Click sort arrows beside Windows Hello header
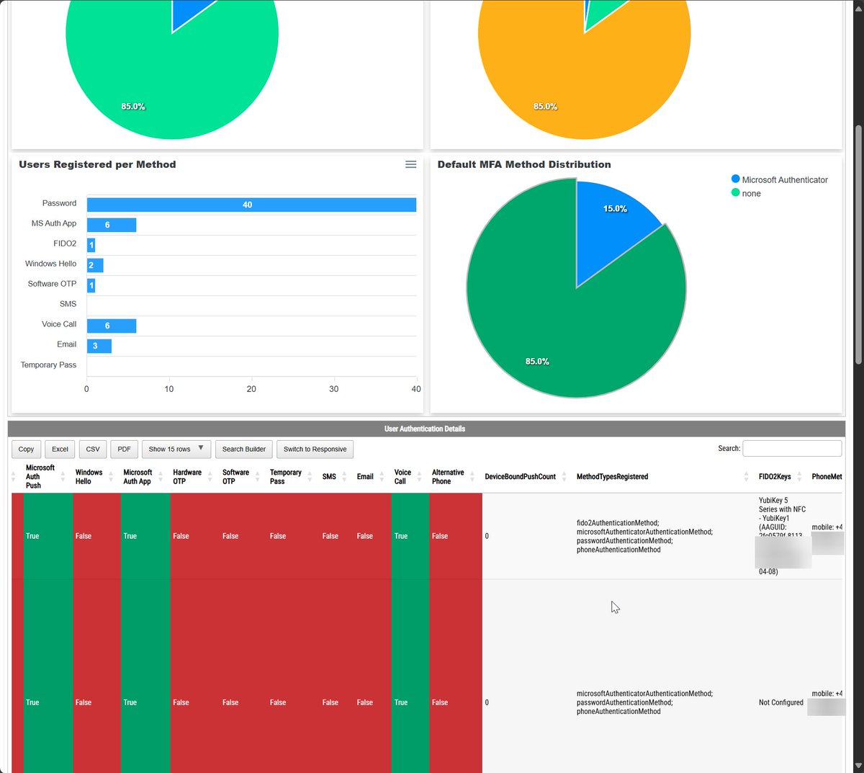Image resolution: width=864 pixels, height=773 pixels. (111, 477)
